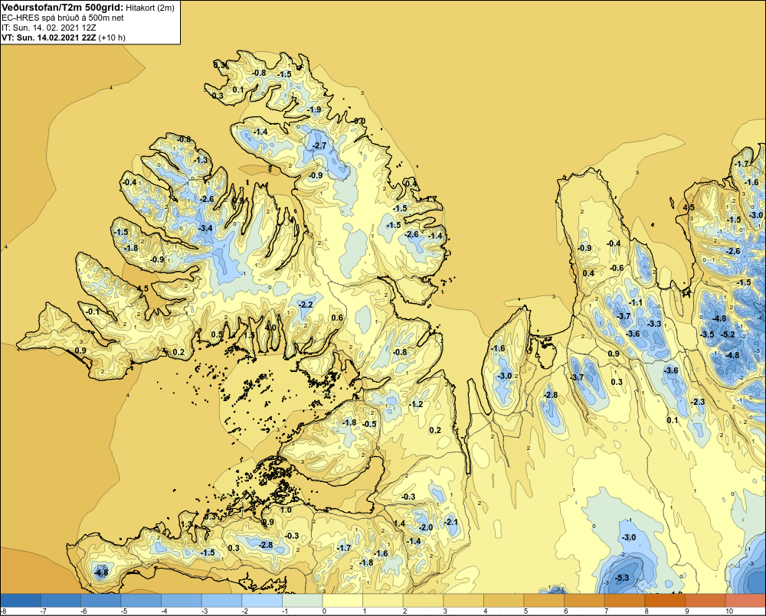Click the "-2.2" temperature value on the map

(x=306, y=304)
